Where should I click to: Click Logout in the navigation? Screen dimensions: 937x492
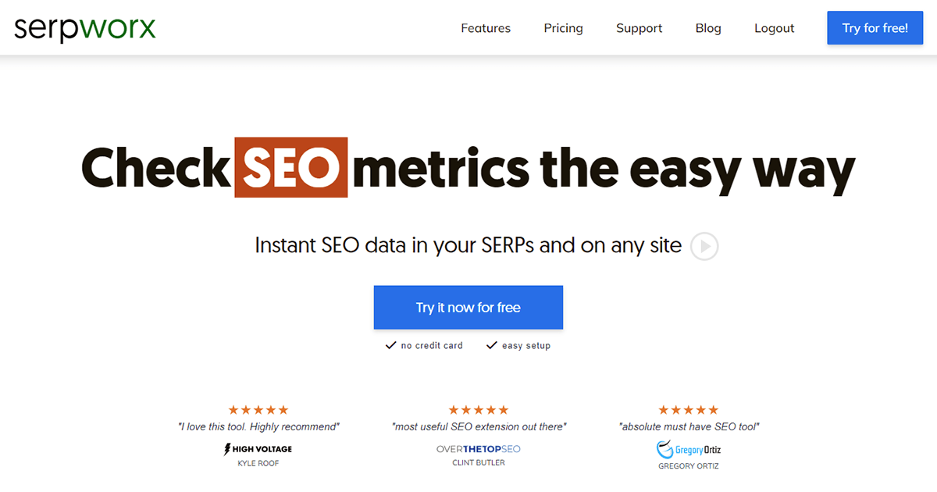click(774, 27)
